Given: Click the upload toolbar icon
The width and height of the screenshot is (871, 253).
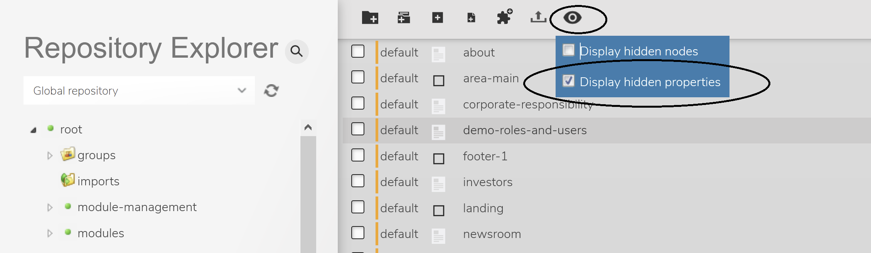Looking at the screenshot, I should pyautogui.click(x=538, y=17).
